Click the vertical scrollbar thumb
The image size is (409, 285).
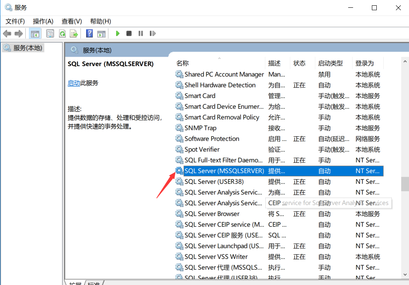[x=405, y=184]
